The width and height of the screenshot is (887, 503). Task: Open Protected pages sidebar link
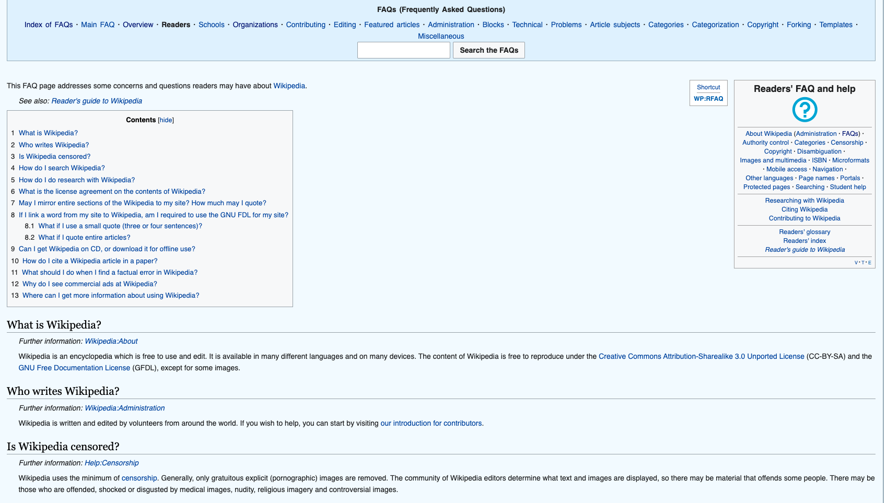pos(766,187)
